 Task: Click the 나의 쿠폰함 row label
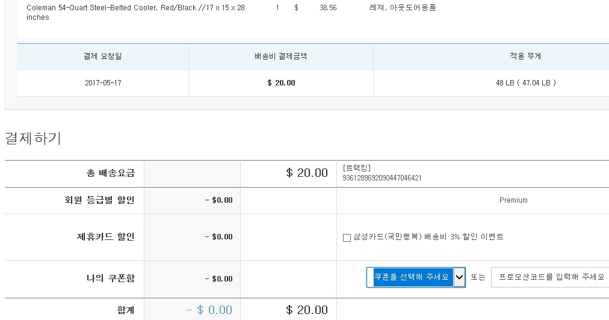[111, 278]
